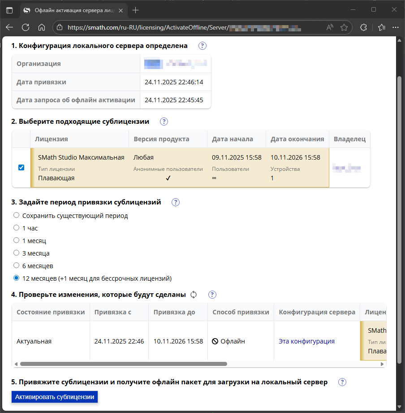405x413 pixels.
Task: Open the favorites list toolbar button
Action: click(382, 27)
